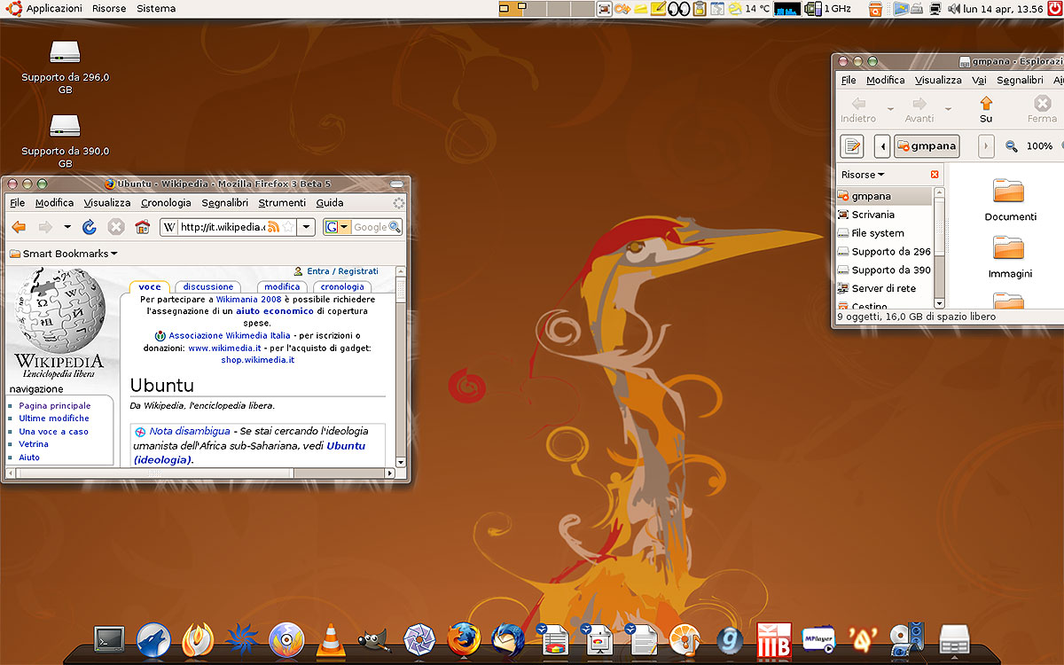Open the Sistema panel menu
This screenshot has height=665, width=1064.
pyautogui.click(x=156, y=9)
